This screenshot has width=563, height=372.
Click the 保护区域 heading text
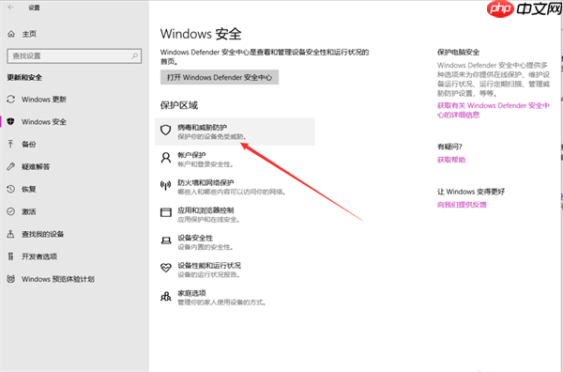coord(179,105)
